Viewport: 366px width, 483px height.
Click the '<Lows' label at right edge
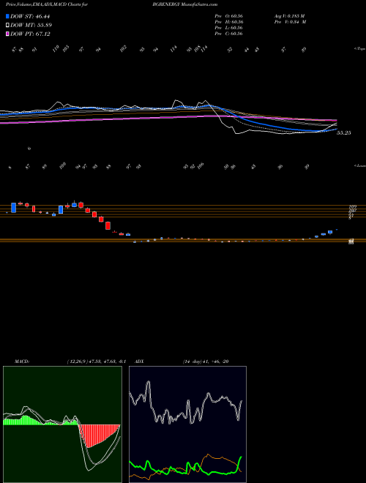coord(359,165)
